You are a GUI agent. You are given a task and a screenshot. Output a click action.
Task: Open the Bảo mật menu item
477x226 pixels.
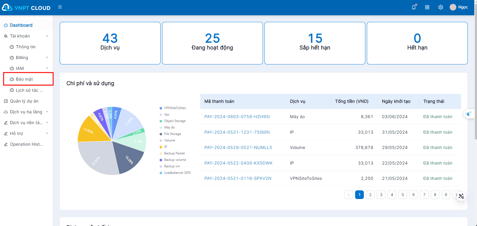tap(24, 79)
